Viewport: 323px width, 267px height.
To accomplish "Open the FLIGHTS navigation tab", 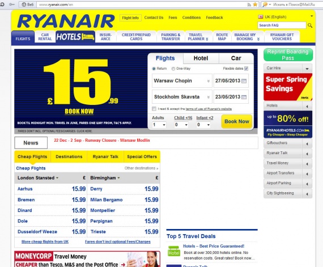I will click(x=23, y=37).
